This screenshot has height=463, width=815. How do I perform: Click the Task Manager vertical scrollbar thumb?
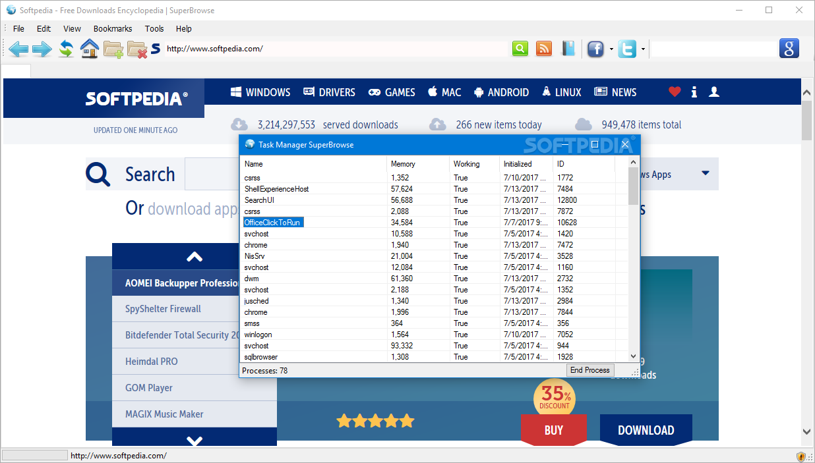point(633,186)
